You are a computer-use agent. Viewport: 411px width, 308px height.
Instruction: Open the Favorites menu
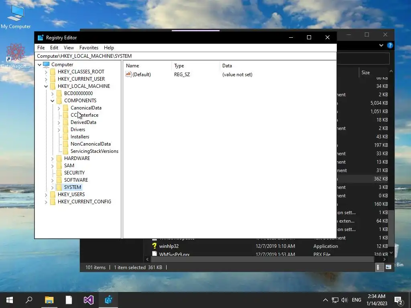pyautogui.click(x=89, y=48)
